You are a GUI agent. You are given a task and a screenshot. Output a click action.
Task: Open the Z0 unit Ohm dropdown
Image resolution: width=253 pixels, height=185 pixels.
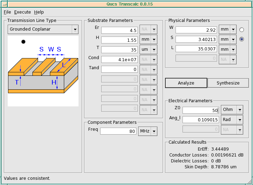[232, 110]
